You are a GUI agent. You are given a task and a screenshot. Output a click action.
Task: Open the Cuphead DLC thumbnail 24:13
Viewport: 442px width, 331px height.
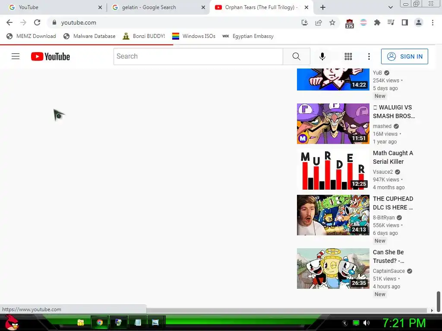(333, 215)
